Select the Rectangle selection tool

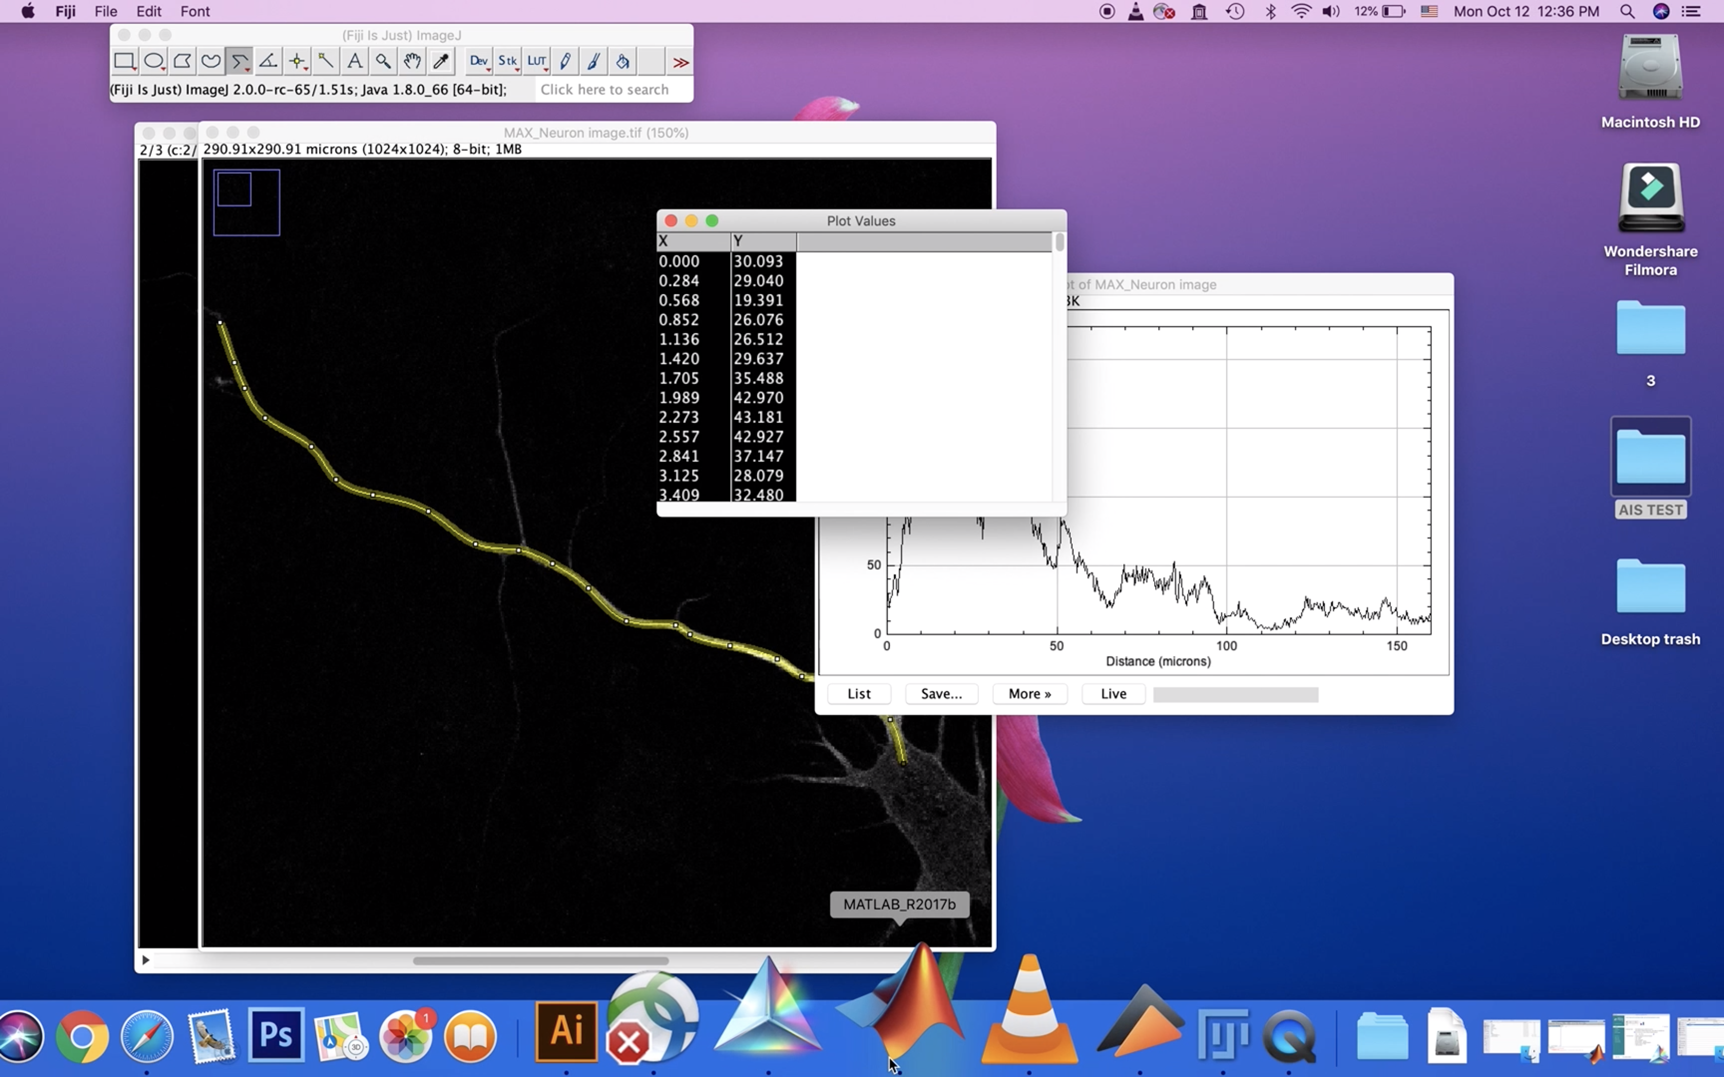point(125,61)
